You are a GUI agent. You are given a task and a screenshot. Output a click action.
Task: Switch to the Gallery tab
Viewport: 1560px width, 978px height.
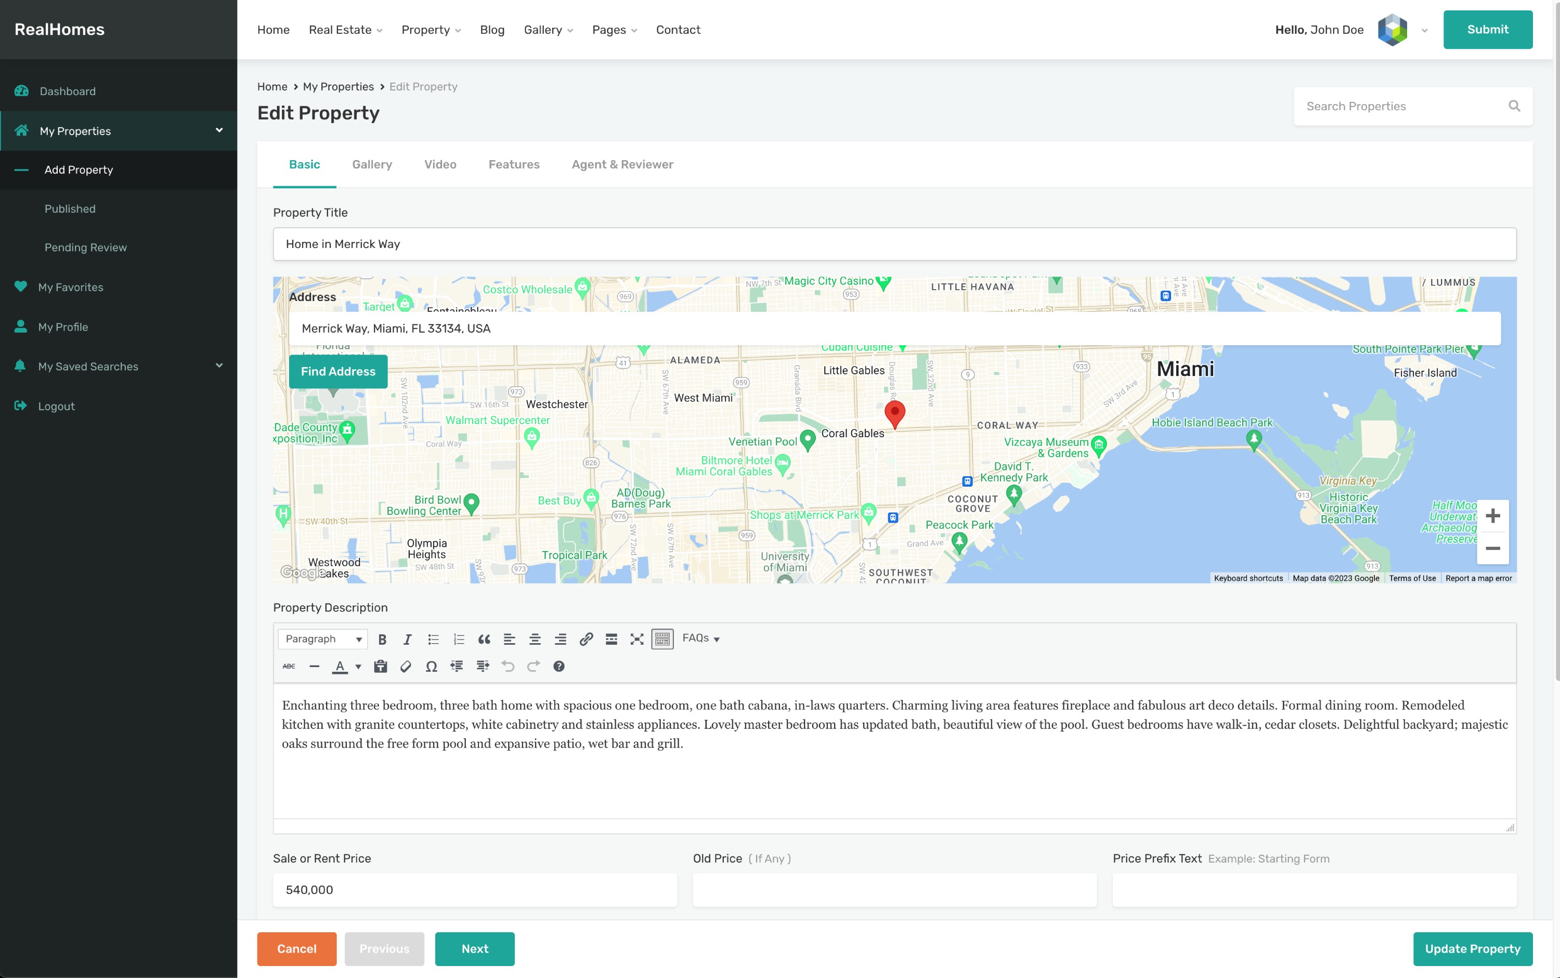point(372,164)
